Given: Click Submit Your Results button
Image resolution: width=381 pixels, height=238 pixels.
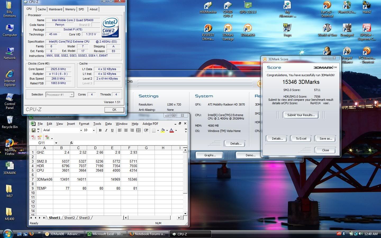Looking at the screenshot, I should click(301, 115).
